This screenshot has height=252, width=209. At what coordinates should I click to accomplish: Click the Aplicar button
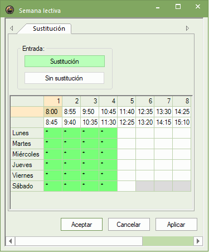(x=176, y=225)
